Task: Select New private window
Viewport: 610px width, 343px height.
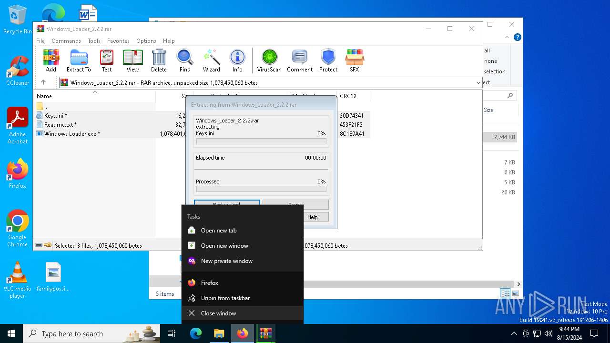Action: [x=243, y=261]
